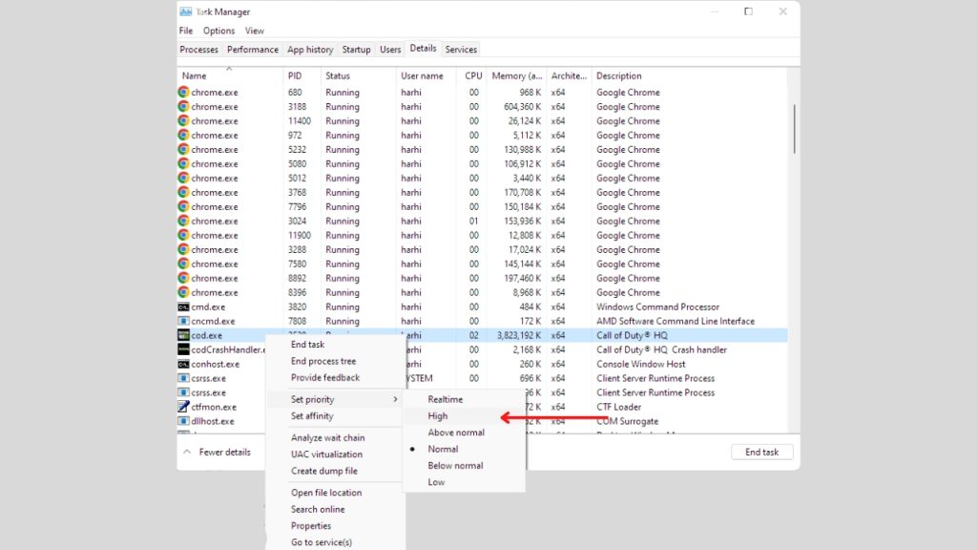Go to the Startup tab

tap(357, 50)
